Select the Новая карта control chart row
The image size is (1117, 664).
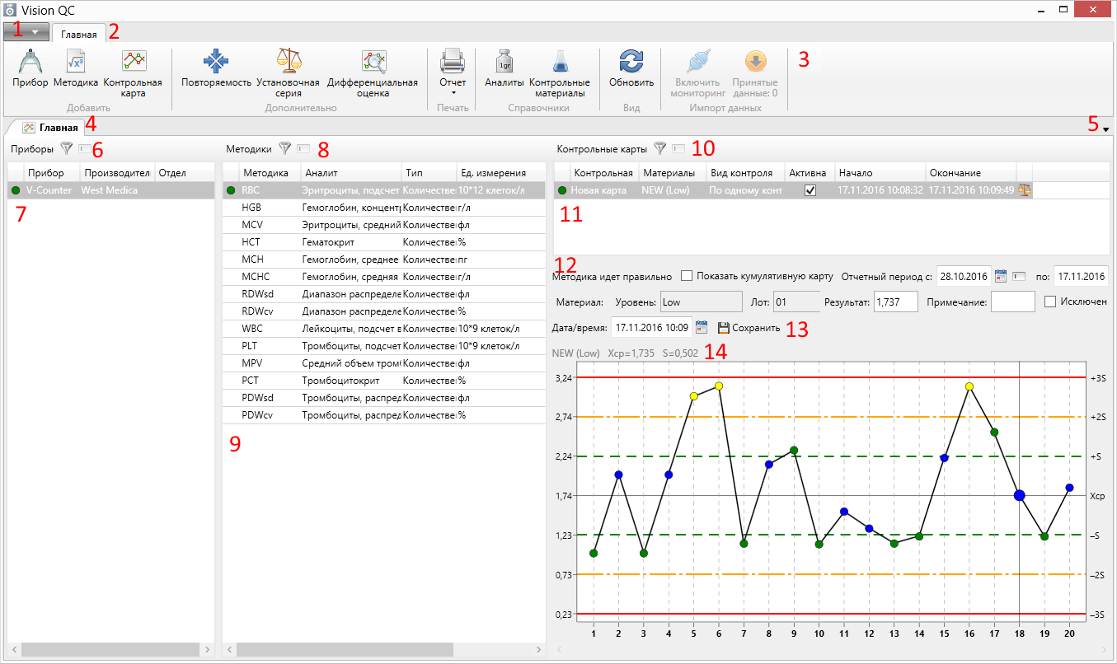pos(793,190)
